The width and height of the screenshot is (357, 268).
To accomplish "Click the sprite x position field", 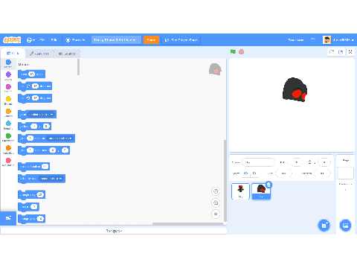I will tap(297, 162).
